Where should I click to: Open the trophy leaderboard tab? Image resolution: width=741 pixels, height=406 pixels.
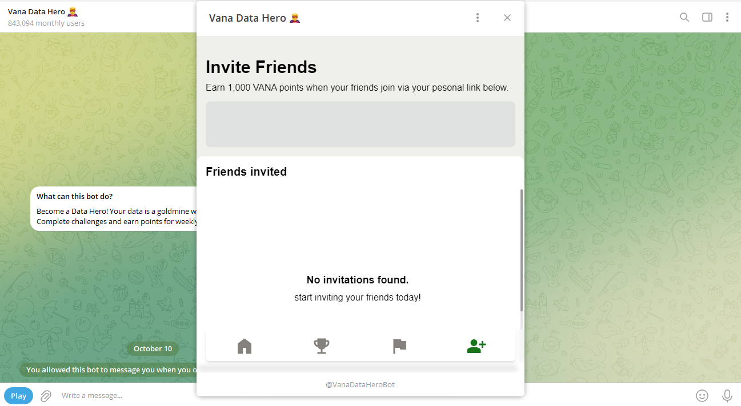pyautogui.click(x=322, y=346)
